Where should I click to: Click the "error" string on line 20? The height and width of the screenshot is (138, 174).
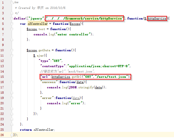click(x=76, y=103)
